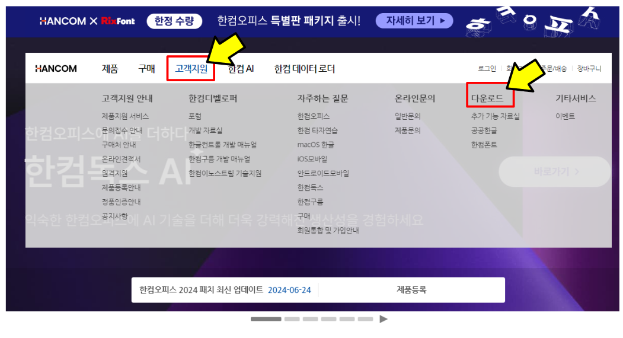
Task: Play the banner slideshow with triangle button
Action: tap(384, 319)
